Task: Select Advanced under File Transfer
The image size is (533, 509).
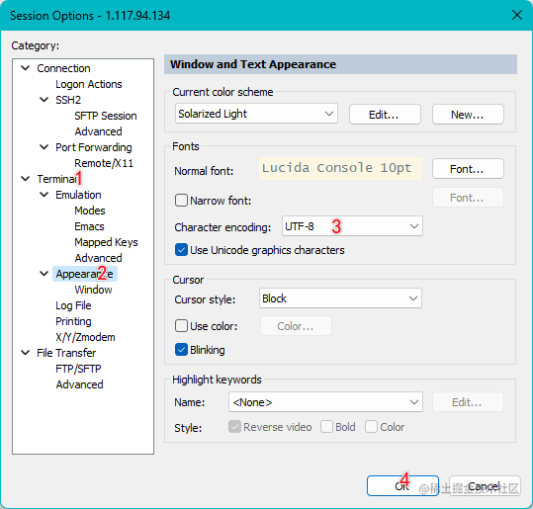Action: [79, 384]
